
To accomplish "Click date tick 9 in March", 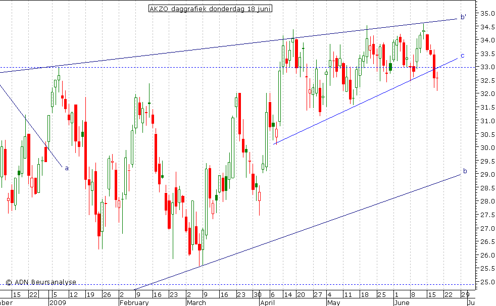I will click(x=206, y=294).
